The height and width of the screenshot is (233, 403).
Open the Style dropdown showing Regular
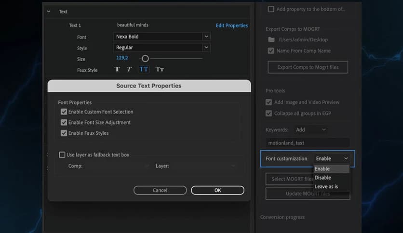click(x=161, y=48)
